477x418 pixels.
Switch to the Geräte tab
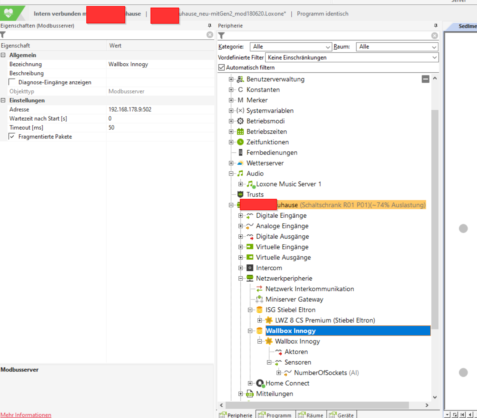342,415
